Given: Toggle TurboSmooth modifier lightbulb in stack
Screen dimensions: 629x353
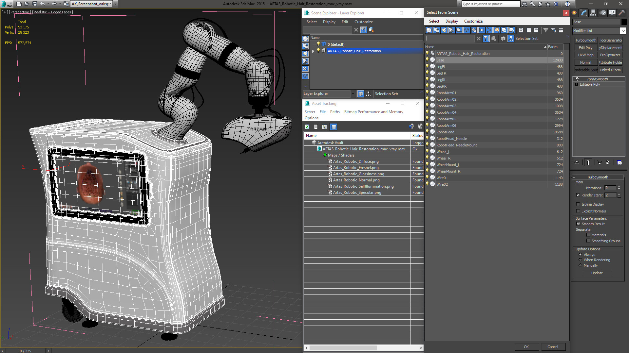Looking at the screenshot, I should click(x=577, y=79).
